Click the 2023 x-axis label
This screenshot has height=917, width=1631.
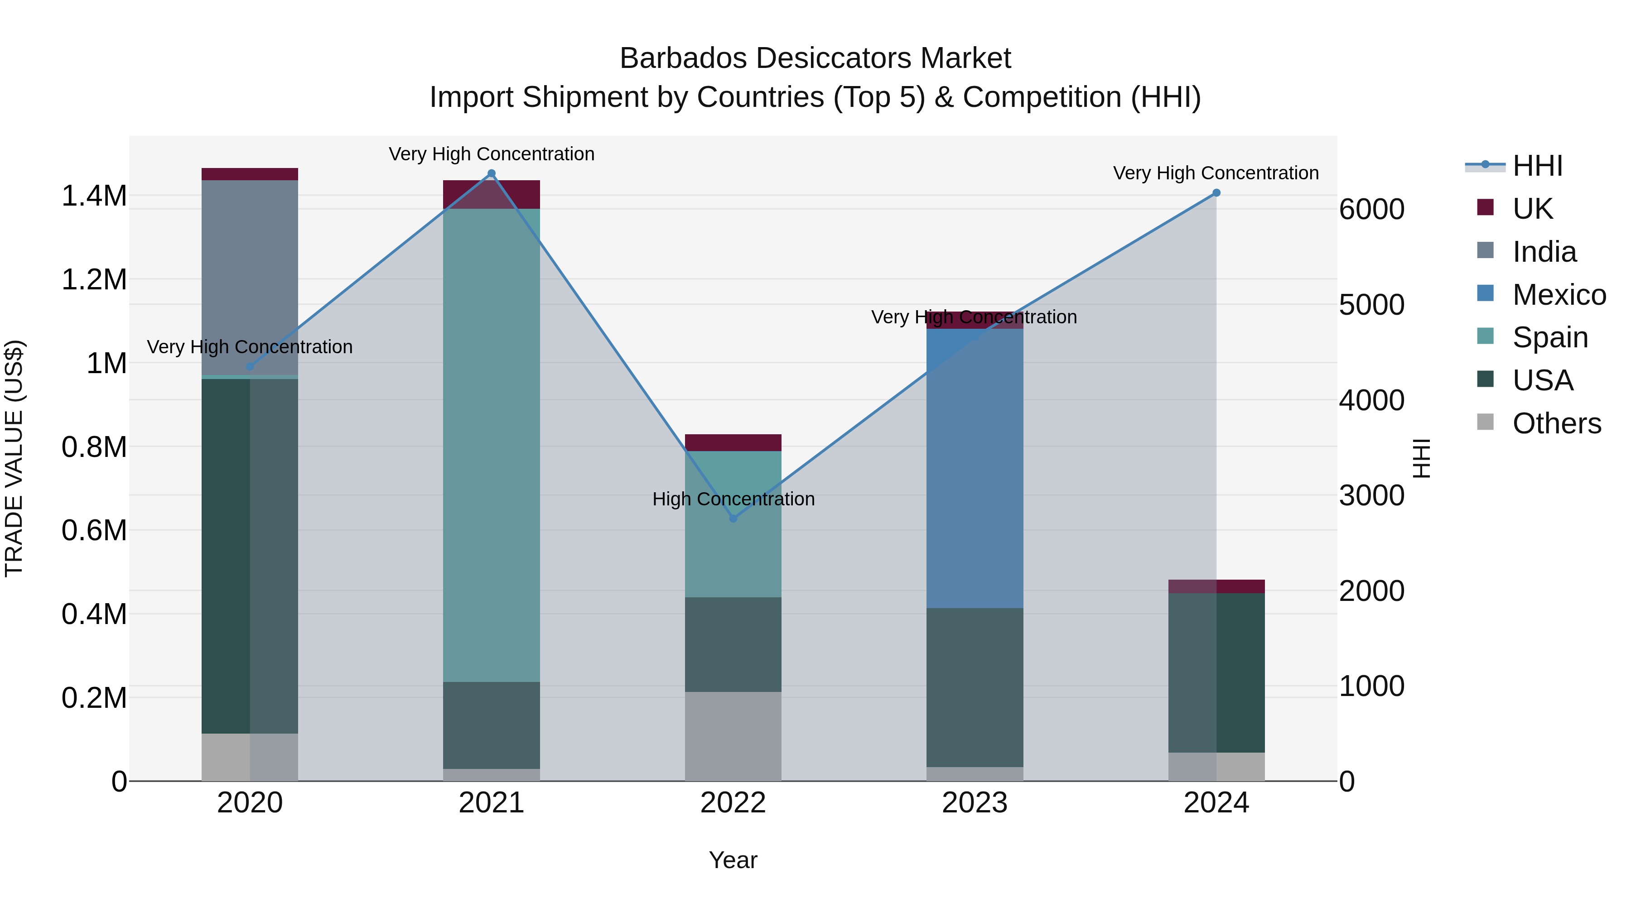(x=975, y=803)
